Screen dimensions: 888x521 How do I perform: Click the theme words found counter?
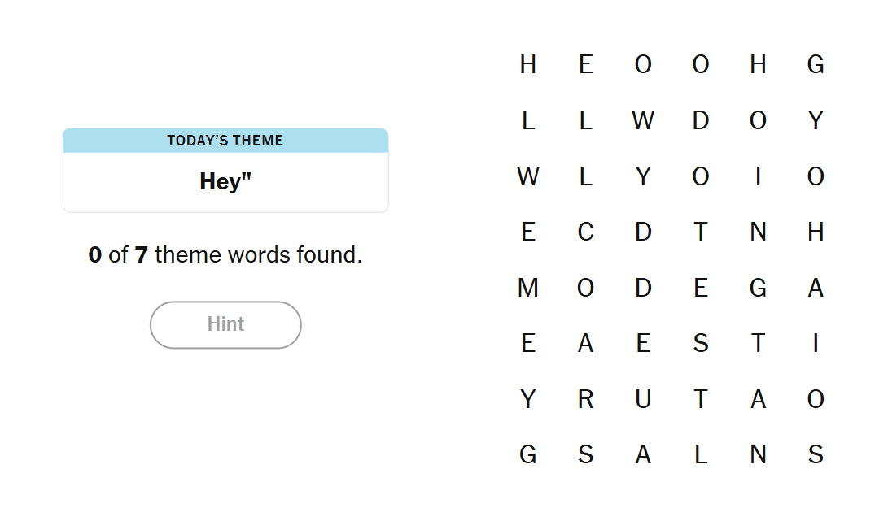(225, 255)
